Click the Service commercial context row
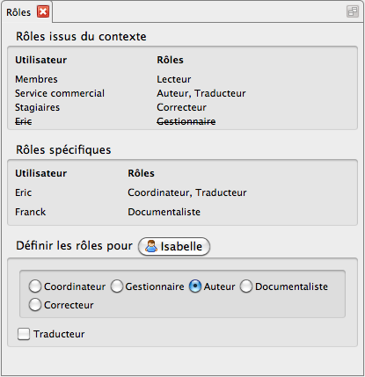The image size is (365, 377). point(182,93)
